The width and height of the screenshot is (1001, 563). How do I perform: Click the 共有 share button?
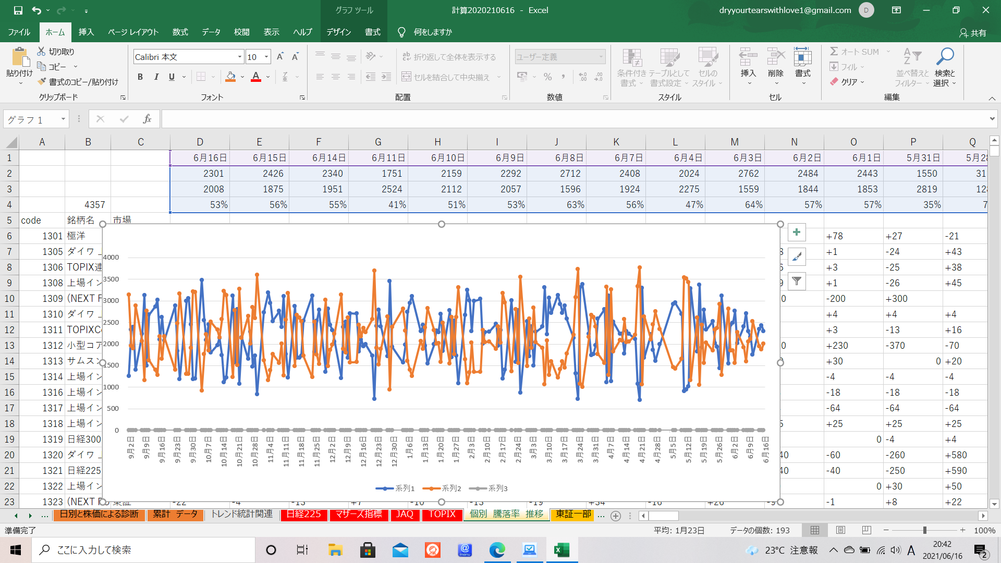coord(973,32)
